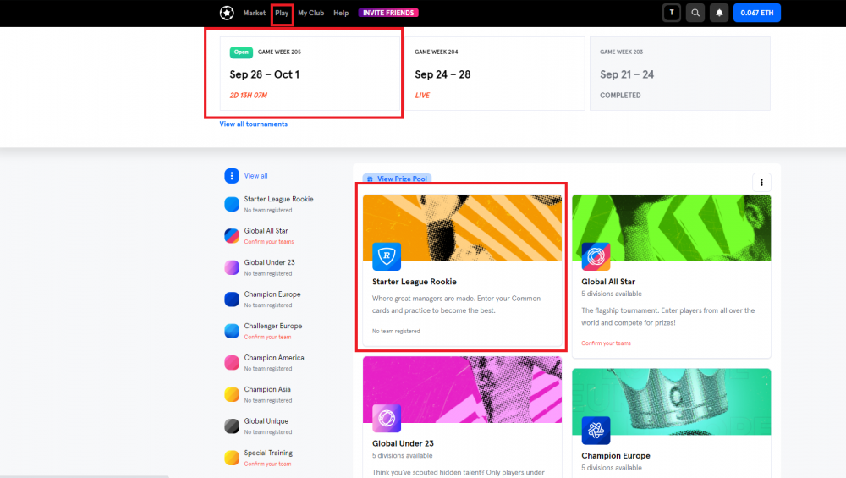Screen dimensions: 846x478
Task: Click Starter League Rookie card title
Action: pyautogui.click(x=415, y=282)
